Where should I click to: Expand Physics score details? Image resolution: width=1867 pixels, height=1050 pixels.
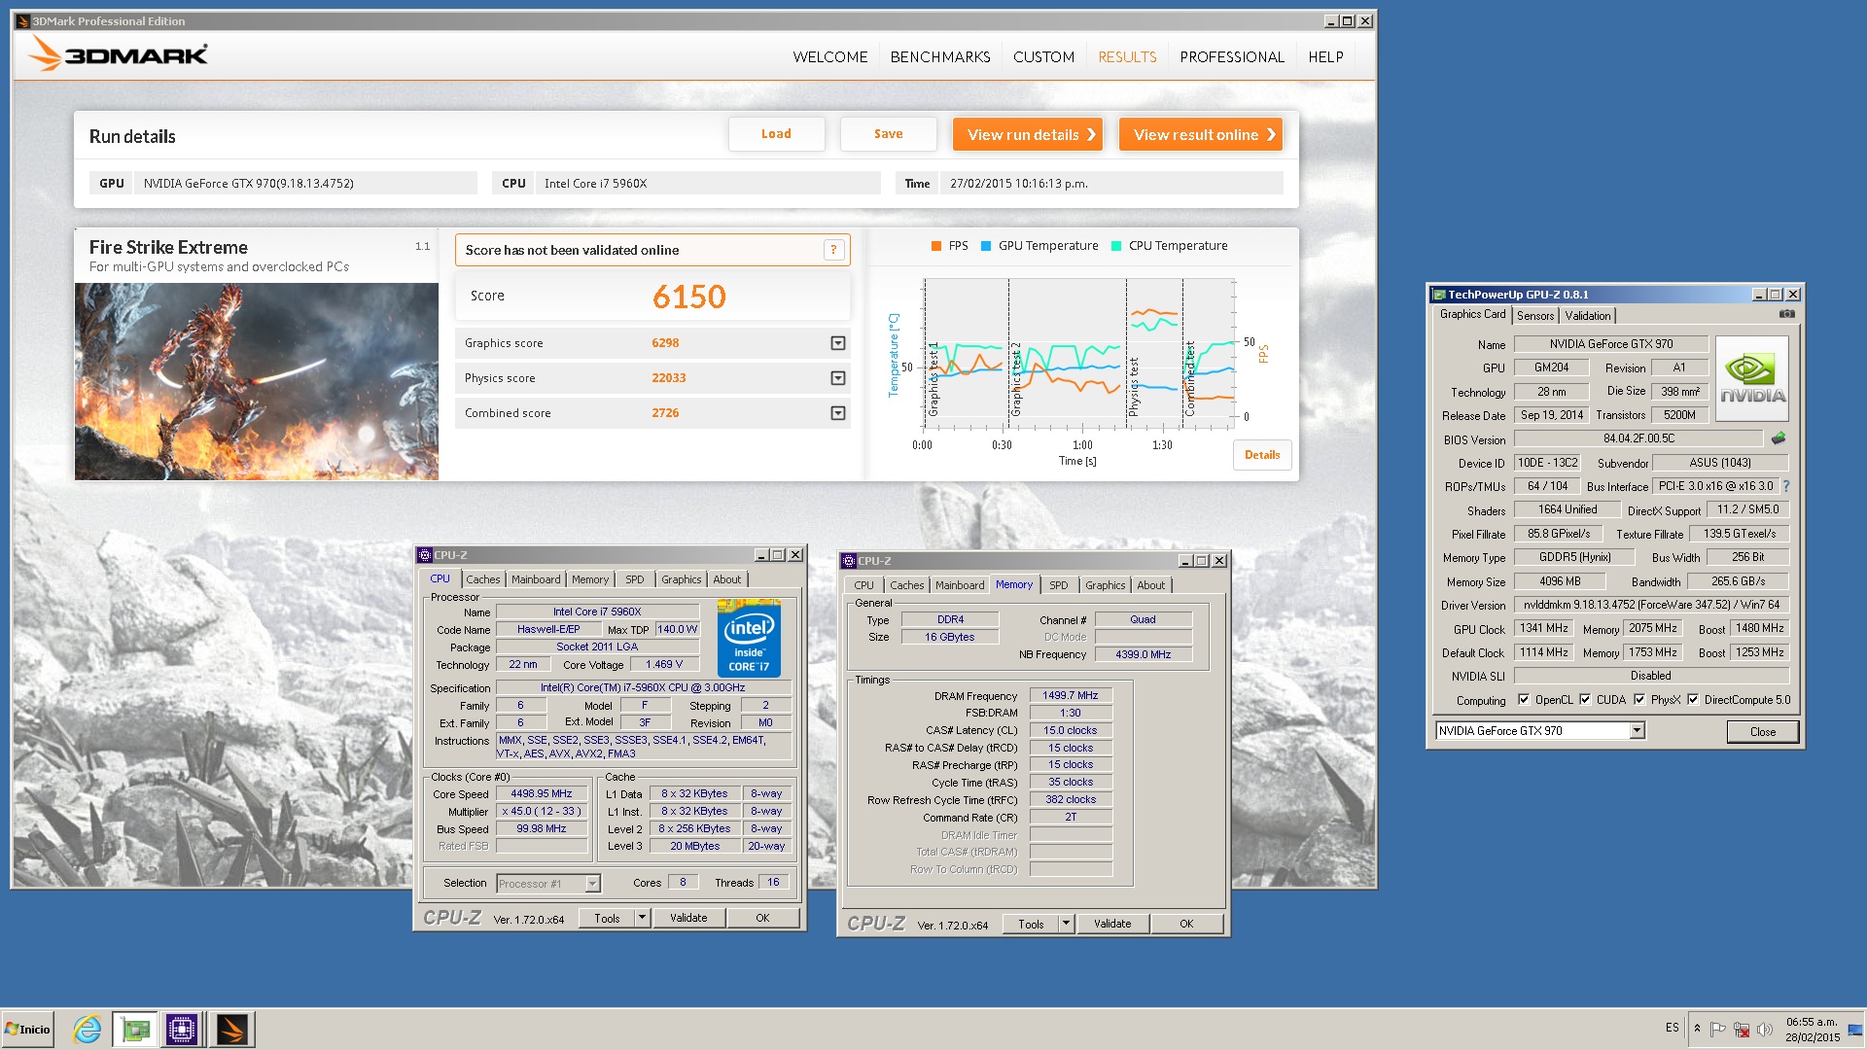837,378
